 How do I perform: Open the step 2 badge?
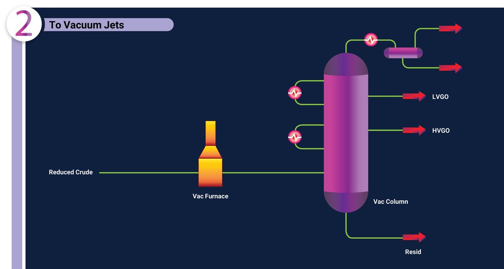24,24
